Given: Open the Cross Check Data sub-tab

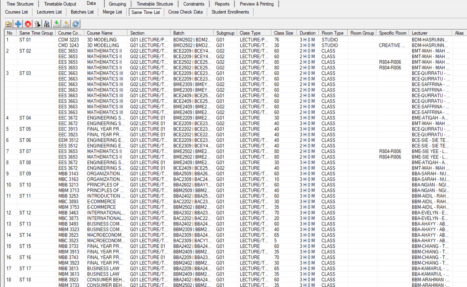Looking at the screenshot, I should coord(185,12).
